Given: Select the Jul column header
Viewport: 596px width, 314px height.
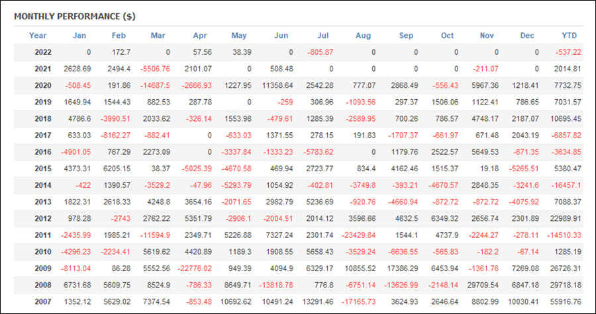Looking at the screenshot, I should pos(323,36).
